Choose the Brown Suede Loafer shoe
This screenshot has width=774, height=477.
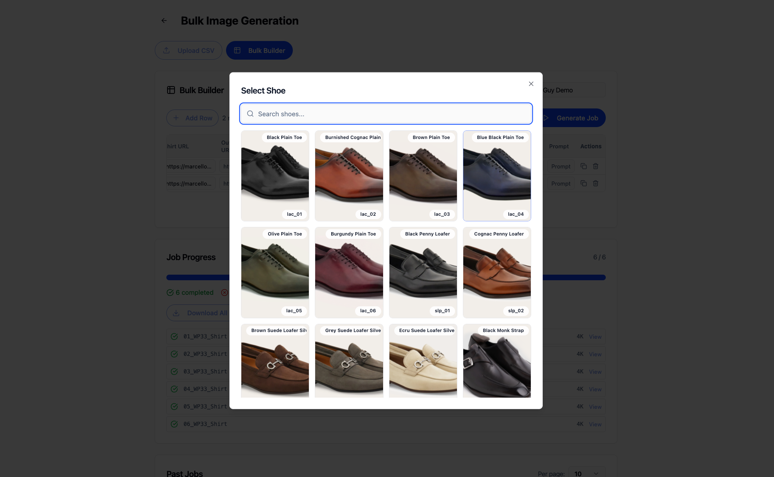click(x=275, y=361)
